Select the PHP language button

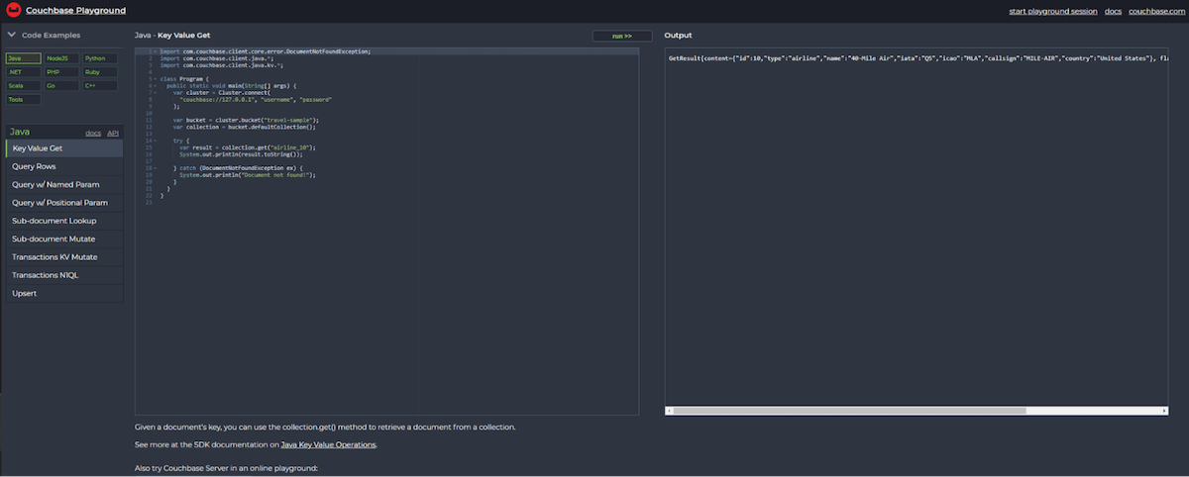(61, 72)
